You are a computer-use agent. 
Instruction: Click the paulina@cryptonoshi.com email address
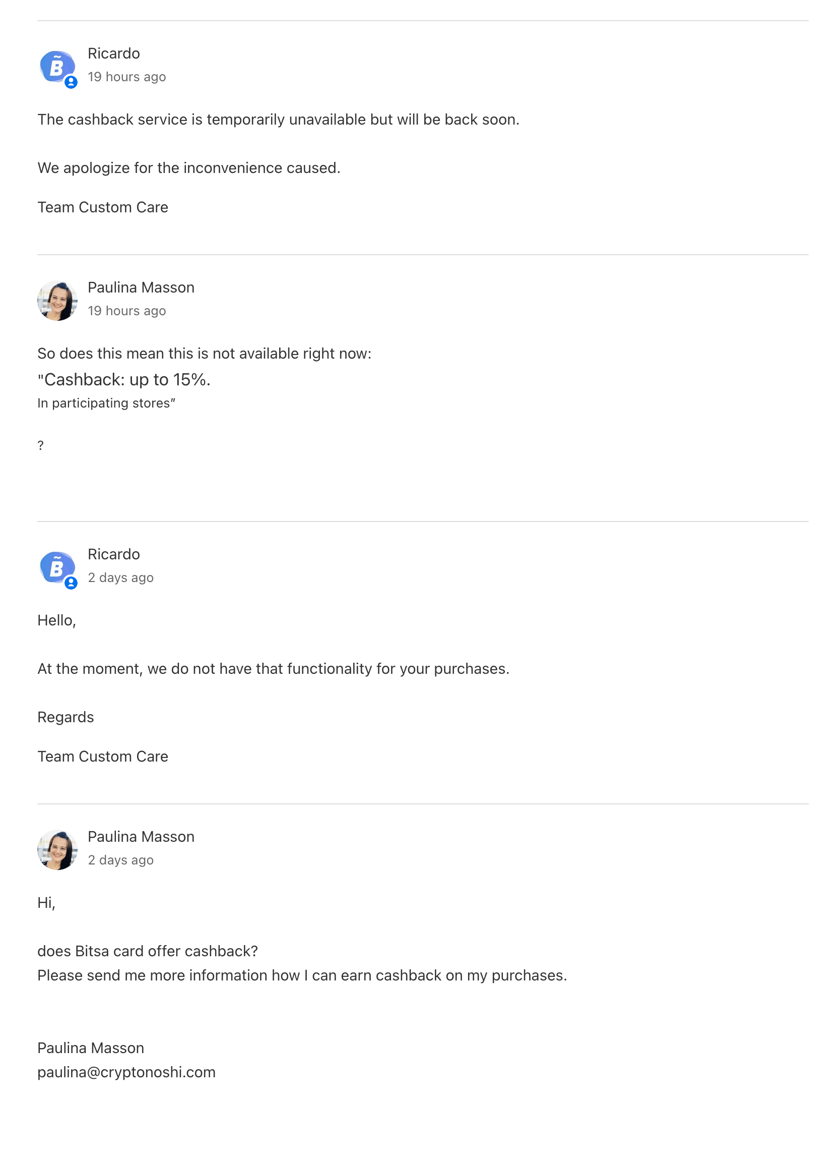tap(126, 1072)
